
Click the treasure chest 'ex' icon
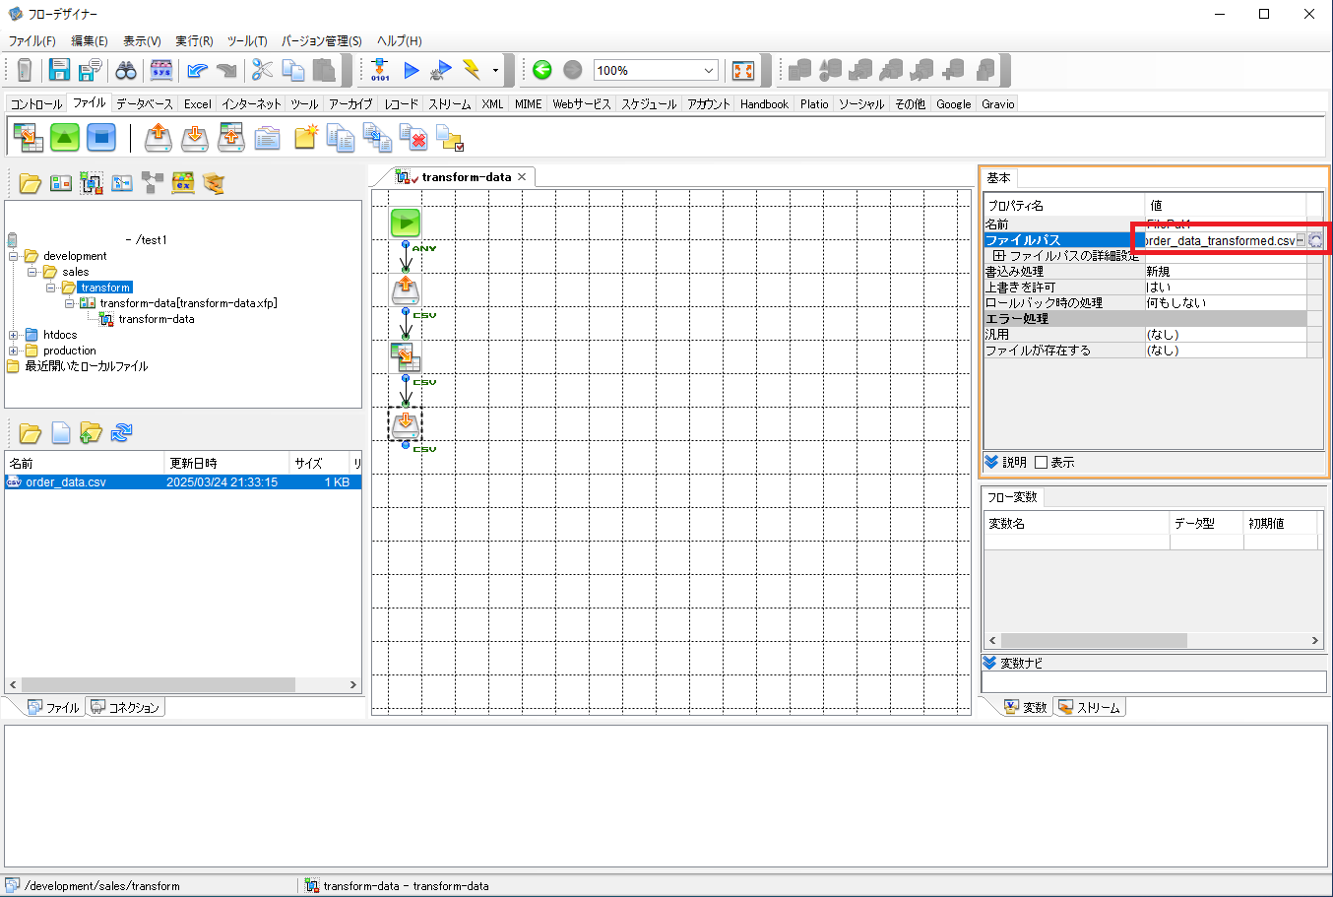(183, 182)
